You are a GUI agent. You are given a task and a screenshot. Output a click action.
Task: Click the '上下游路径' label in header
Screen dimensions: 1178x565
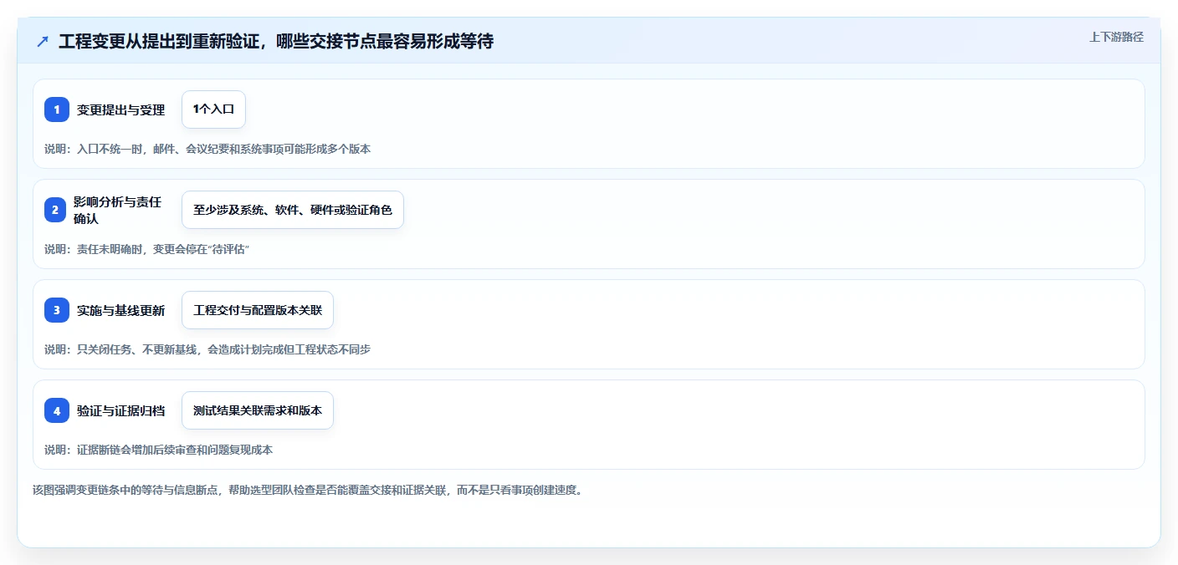1116,37
